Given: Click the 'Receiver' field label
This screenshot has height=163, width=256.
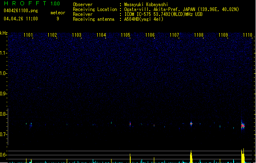Looking at the screenshot, I should click(83, 14).
